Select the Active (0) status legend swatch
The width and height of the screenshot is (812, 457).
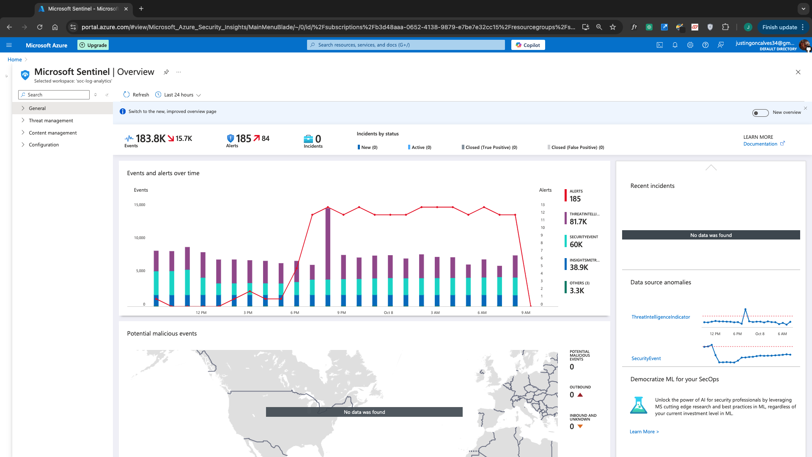click(x=409, y=147)
